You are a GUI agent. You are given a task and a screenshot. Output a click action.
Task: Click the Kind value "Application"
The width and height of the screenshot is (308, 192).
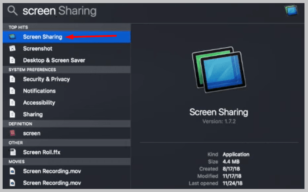click(x=236, y=154)
